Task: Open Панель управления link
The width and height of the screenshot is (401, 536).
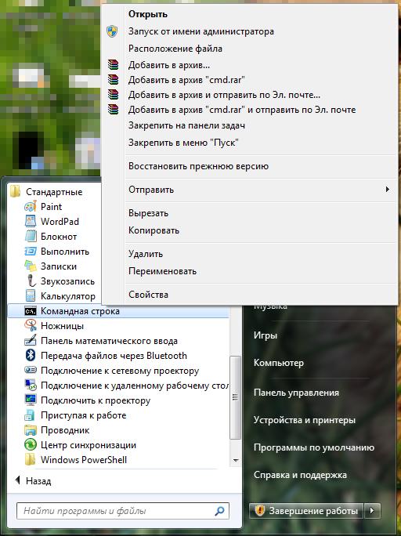Action: tap(297, 393)
